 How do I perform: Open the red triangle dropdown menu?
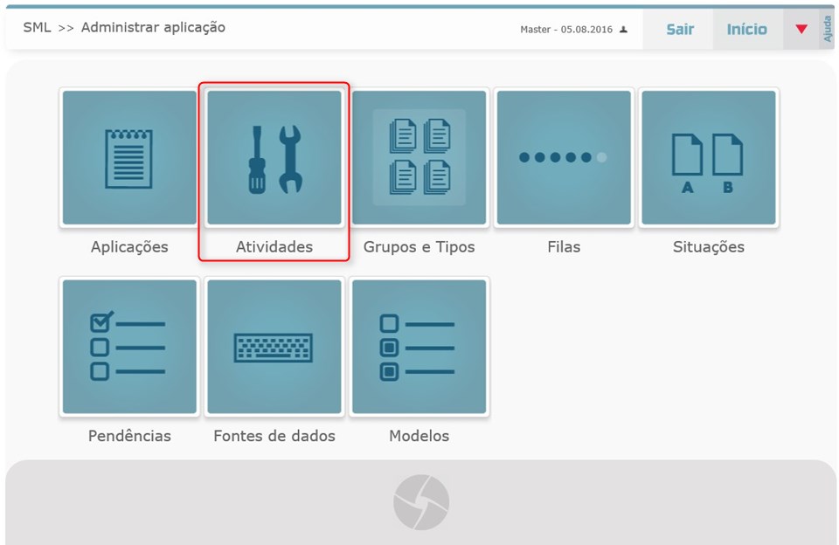pos(801,28)
